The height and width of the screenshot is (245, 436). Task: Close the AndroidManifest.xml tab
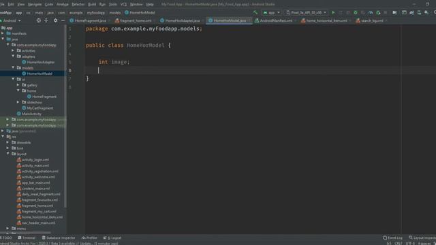pyautogui.click(x=295, y=20)
